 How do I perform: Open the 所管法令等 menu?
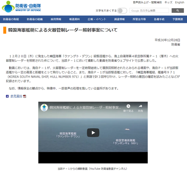[x=139, y=19]
